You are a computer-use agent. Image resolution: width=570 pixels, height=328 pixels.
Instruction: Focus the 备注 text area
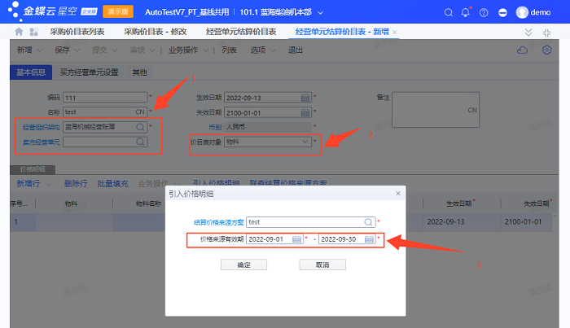pos(436,110)
